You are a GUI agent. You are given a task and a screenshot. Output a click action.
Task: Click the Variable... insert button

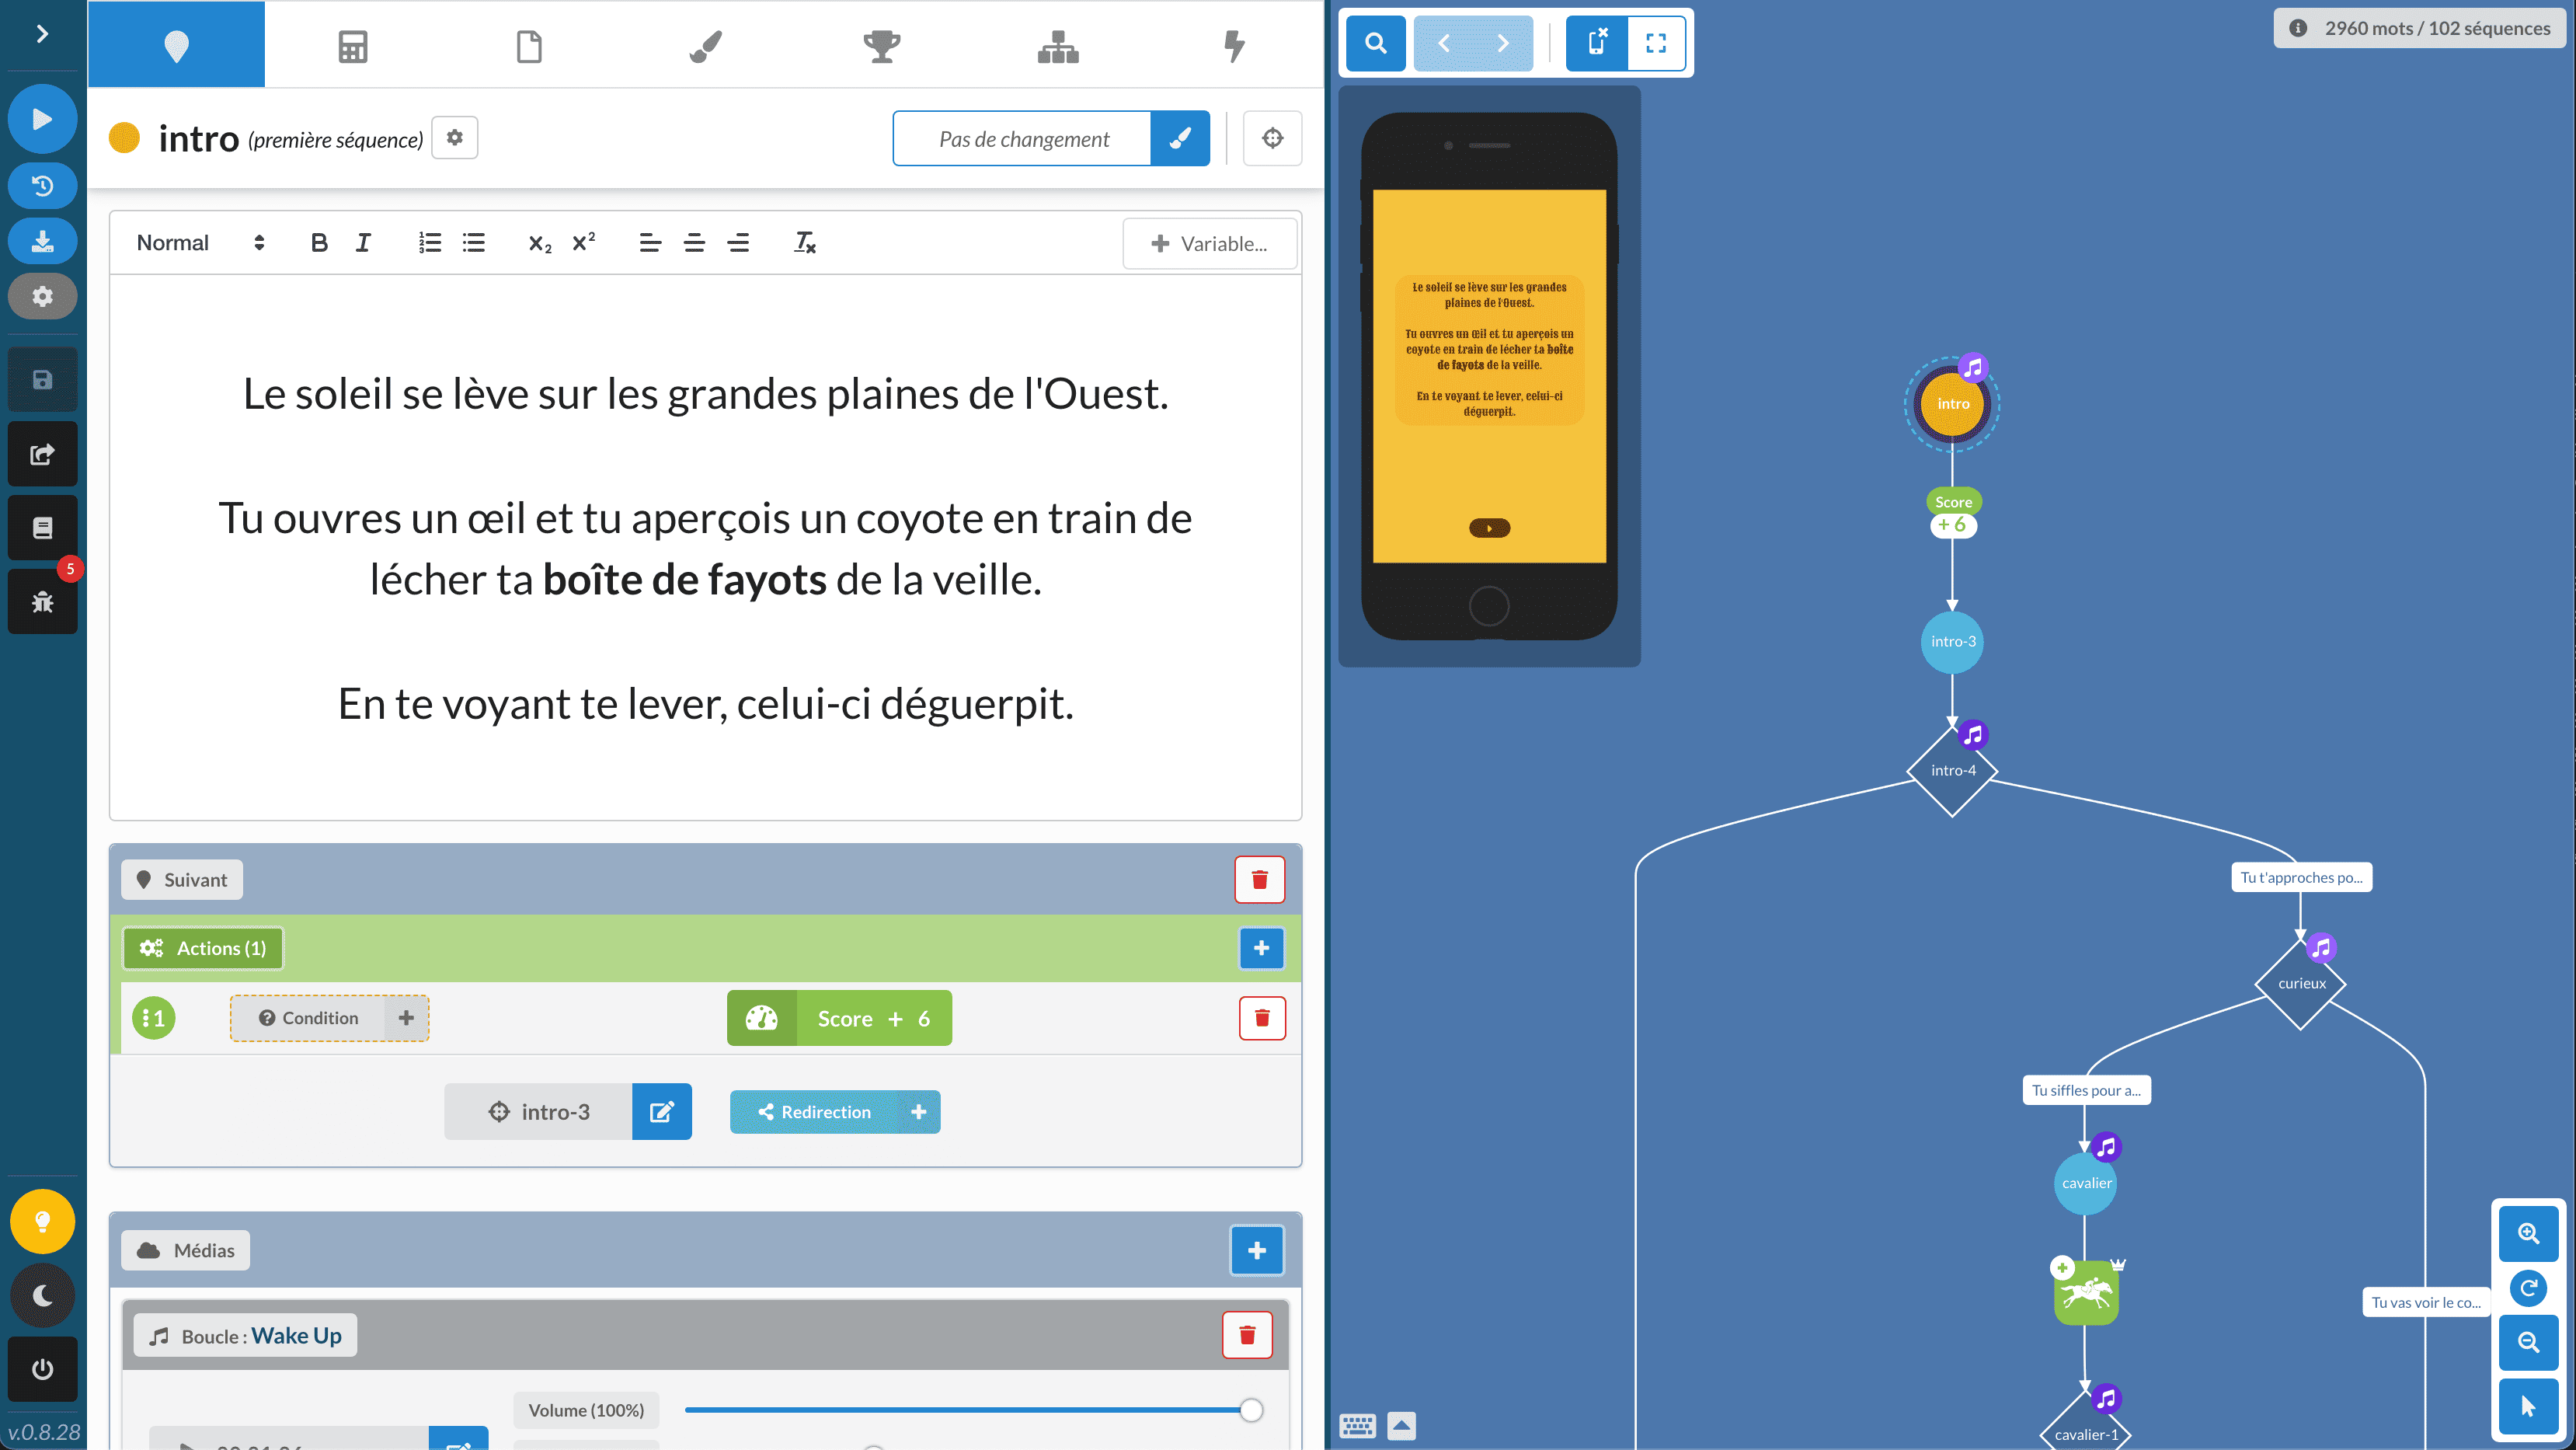click(x=1210, y=243)
